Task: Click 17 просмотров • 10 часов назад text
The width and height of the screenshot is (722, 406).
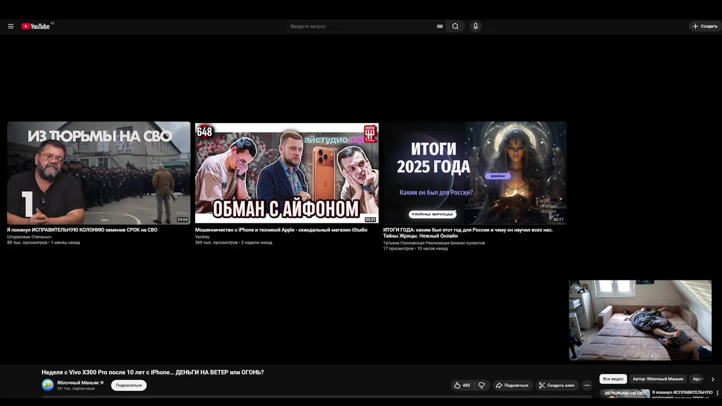Action: (415, 249)
